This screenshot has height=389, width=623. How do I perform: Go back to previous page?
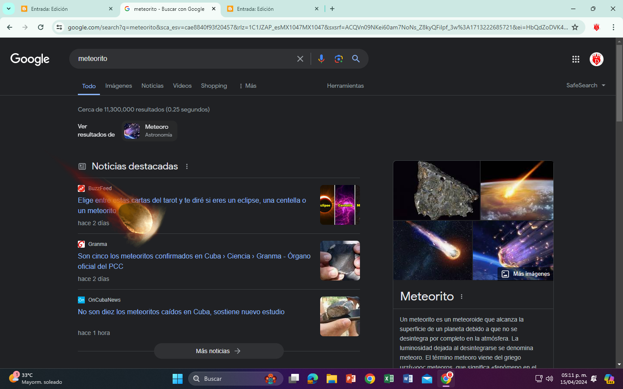10,27
